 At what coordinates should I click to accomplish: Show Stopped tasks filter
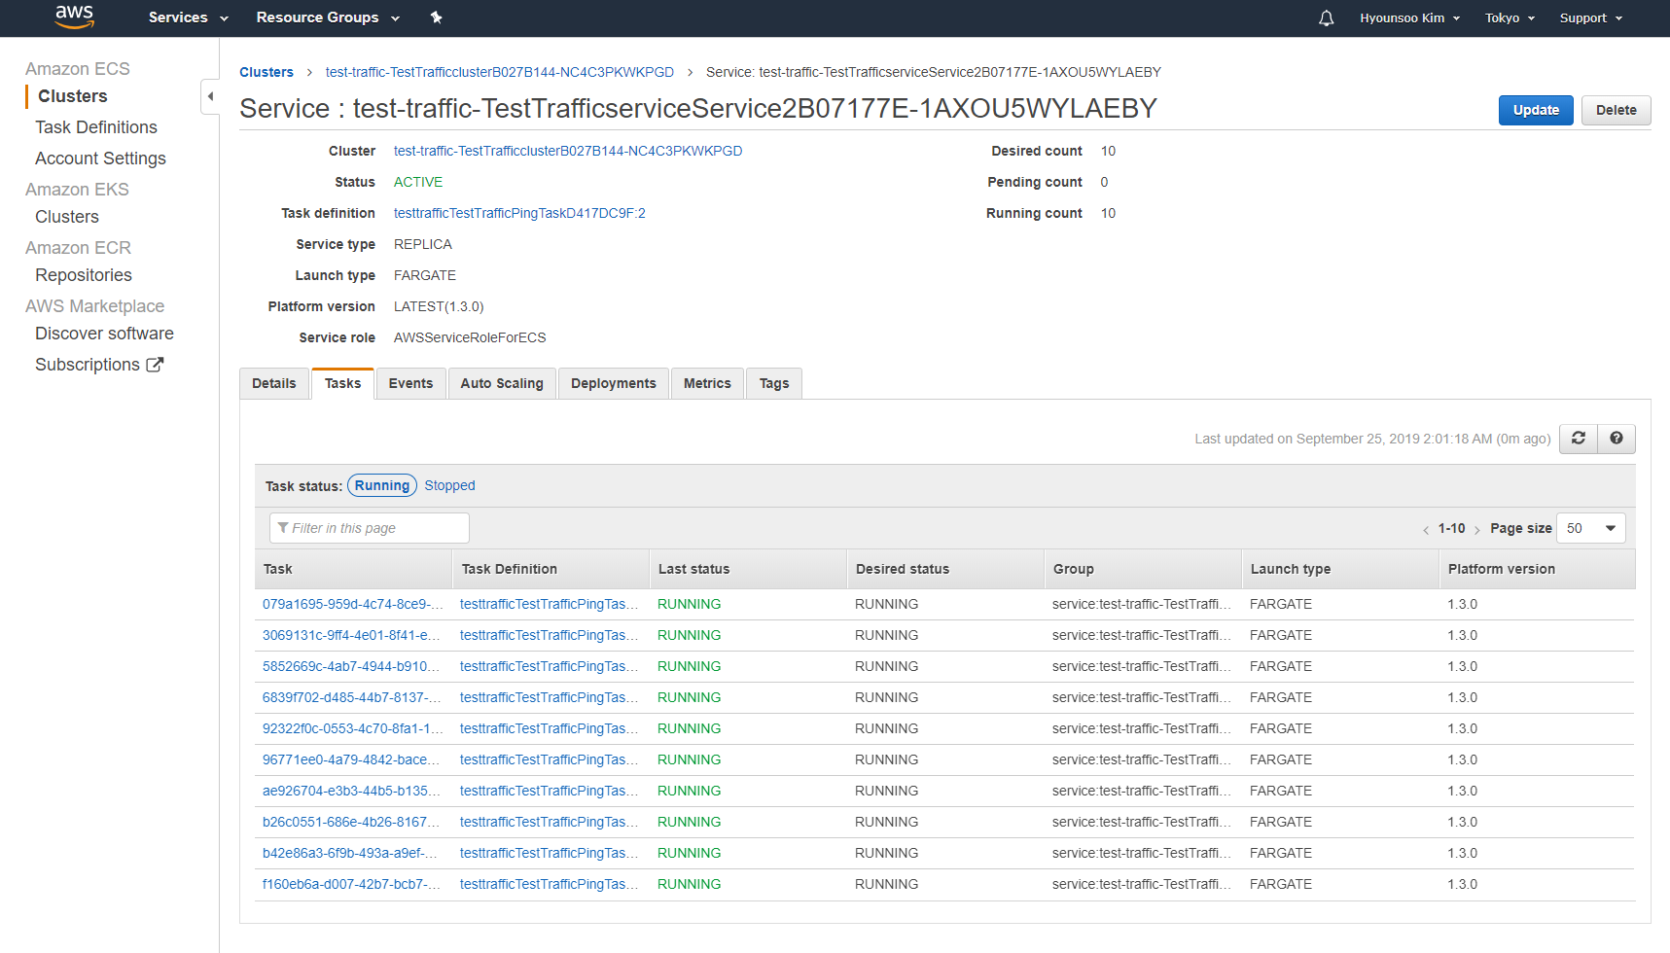pos(449,485)
